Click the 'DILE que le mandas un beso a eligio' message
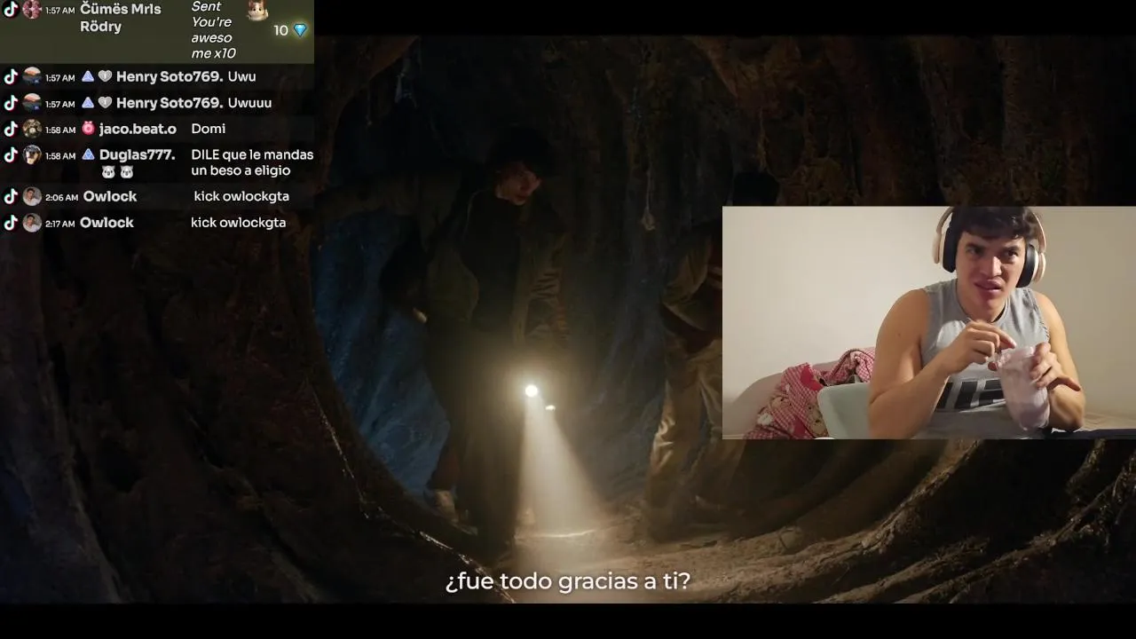The image size is (1136, 639). (252, 162)
